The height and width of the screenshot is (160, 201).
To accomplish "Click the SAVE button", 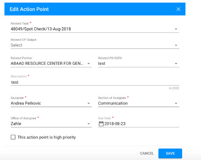I will [x=170, y=153].
